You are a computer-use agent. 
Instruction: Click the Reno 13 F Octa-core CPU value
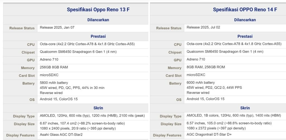pyautogui.click(x=87, y=44)
